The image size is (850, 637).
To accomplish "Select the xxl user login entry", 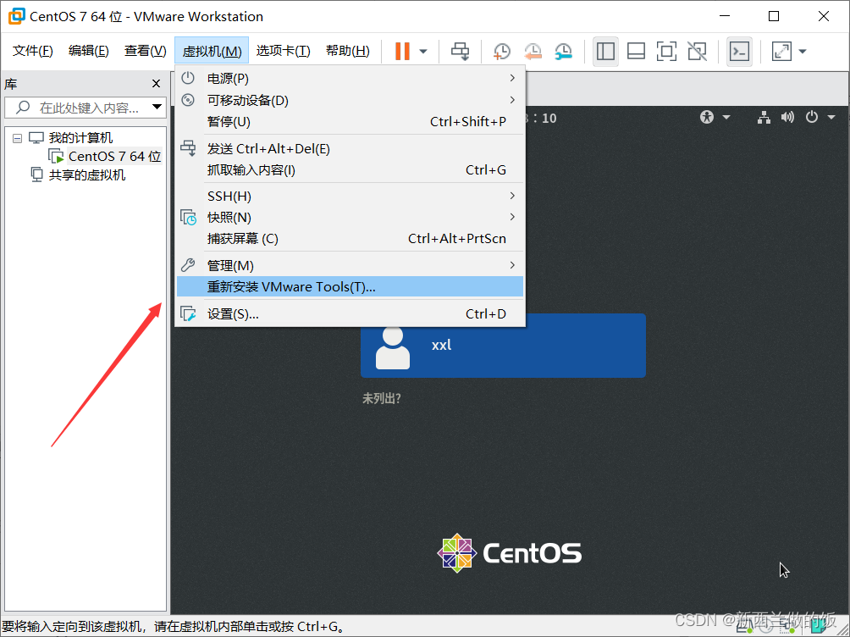I will point(503,345).
